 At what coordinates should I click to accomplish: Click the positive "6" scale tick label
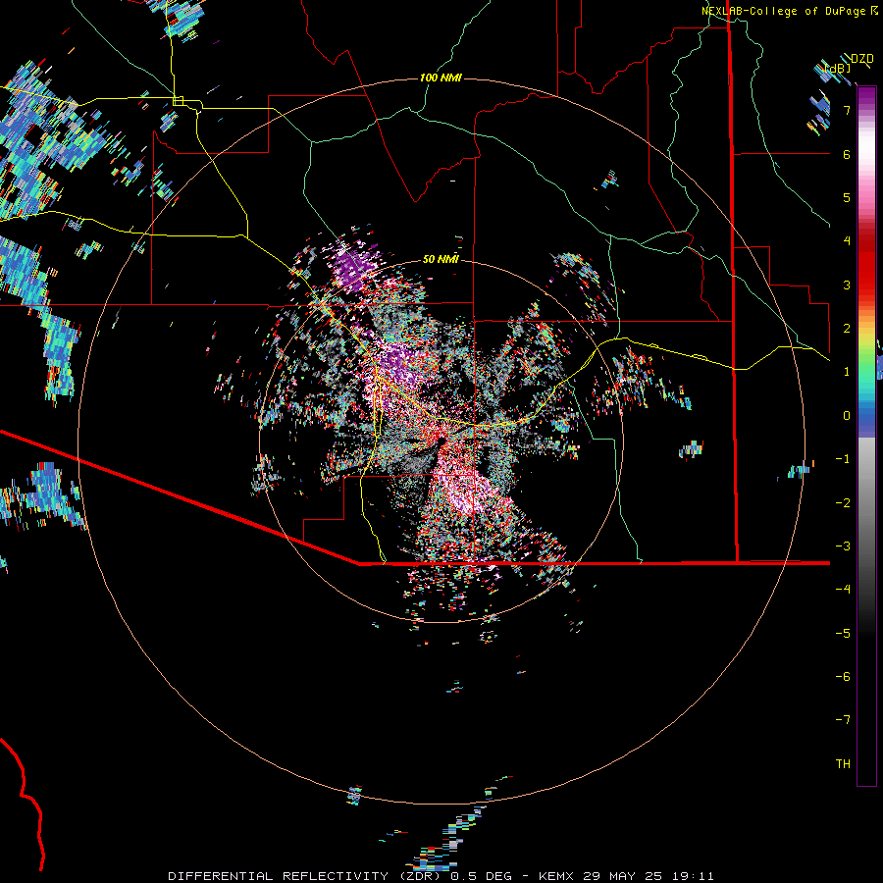click(847, 154)
